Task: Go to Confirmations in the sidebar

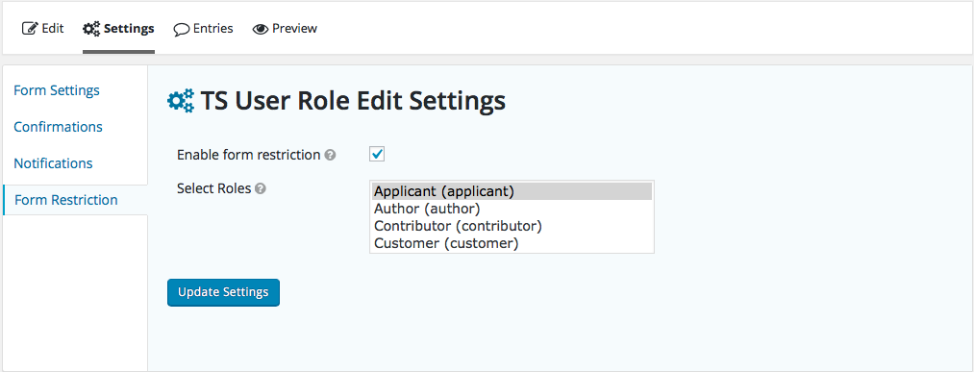Action: [x=58, y=127]
